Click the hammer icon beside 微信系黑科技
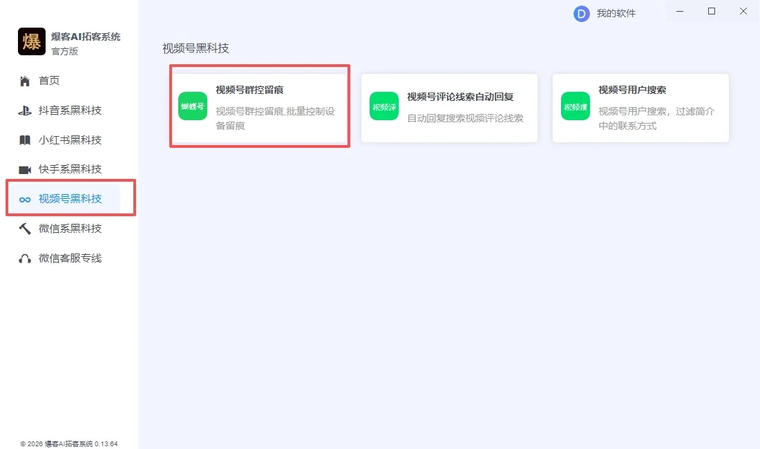This screenshot has height=449, width=760. click(x=25, y=229)
